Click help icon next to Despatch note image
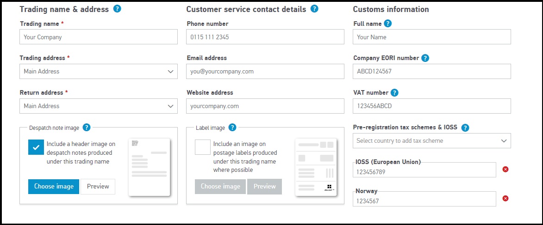Viewport: 543px width, 225px height. (87, 128)
